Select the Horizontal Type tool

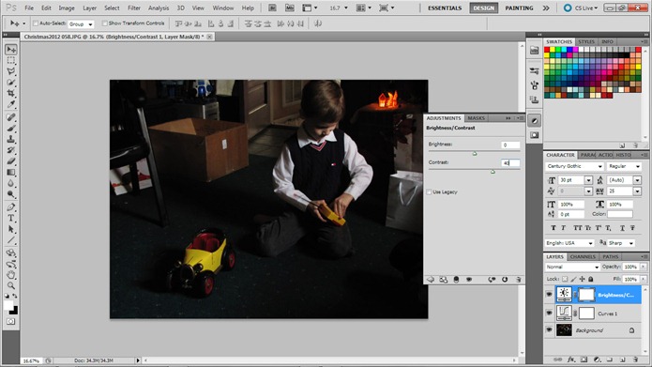(11, 218)
